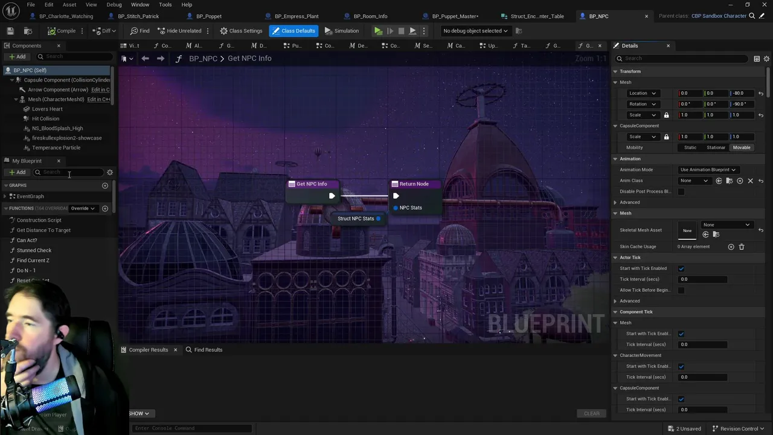773x435 pixels.
Task: Click the Find toolbar button
Action: (140, 31)
